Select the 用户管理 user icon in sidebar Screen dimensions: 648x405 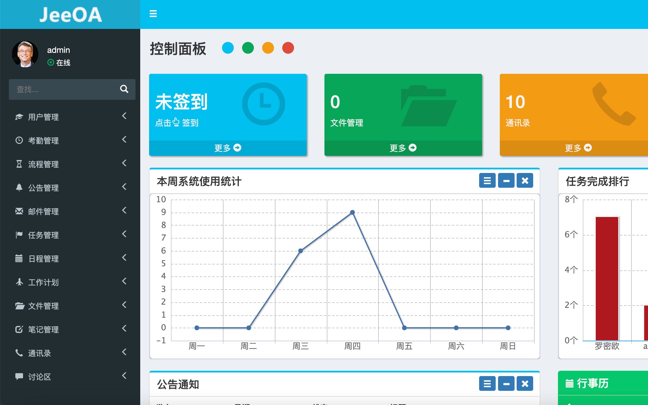click(x=19, y=117)
